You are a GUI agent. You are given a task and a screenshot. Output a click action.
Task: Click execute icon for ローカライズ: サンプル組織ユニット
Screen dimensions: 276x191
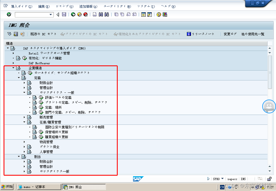pyautogui.click(x=30, y=73)
